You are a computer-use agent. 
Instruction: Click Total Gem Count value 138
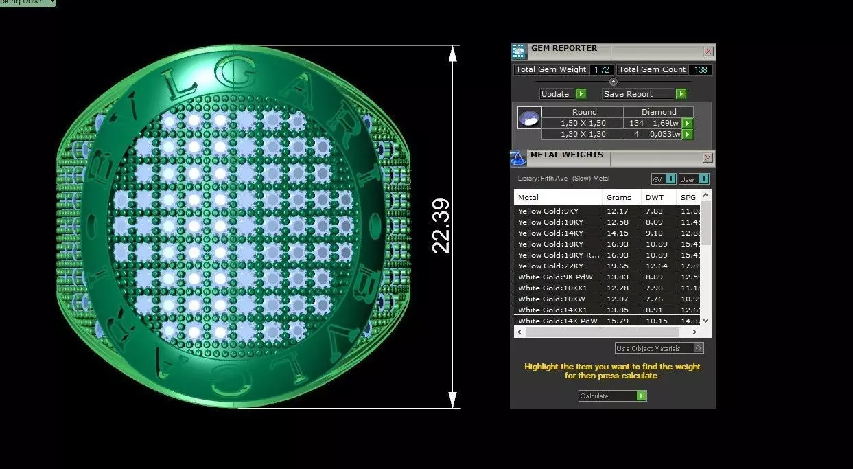(x=700, y=69)
